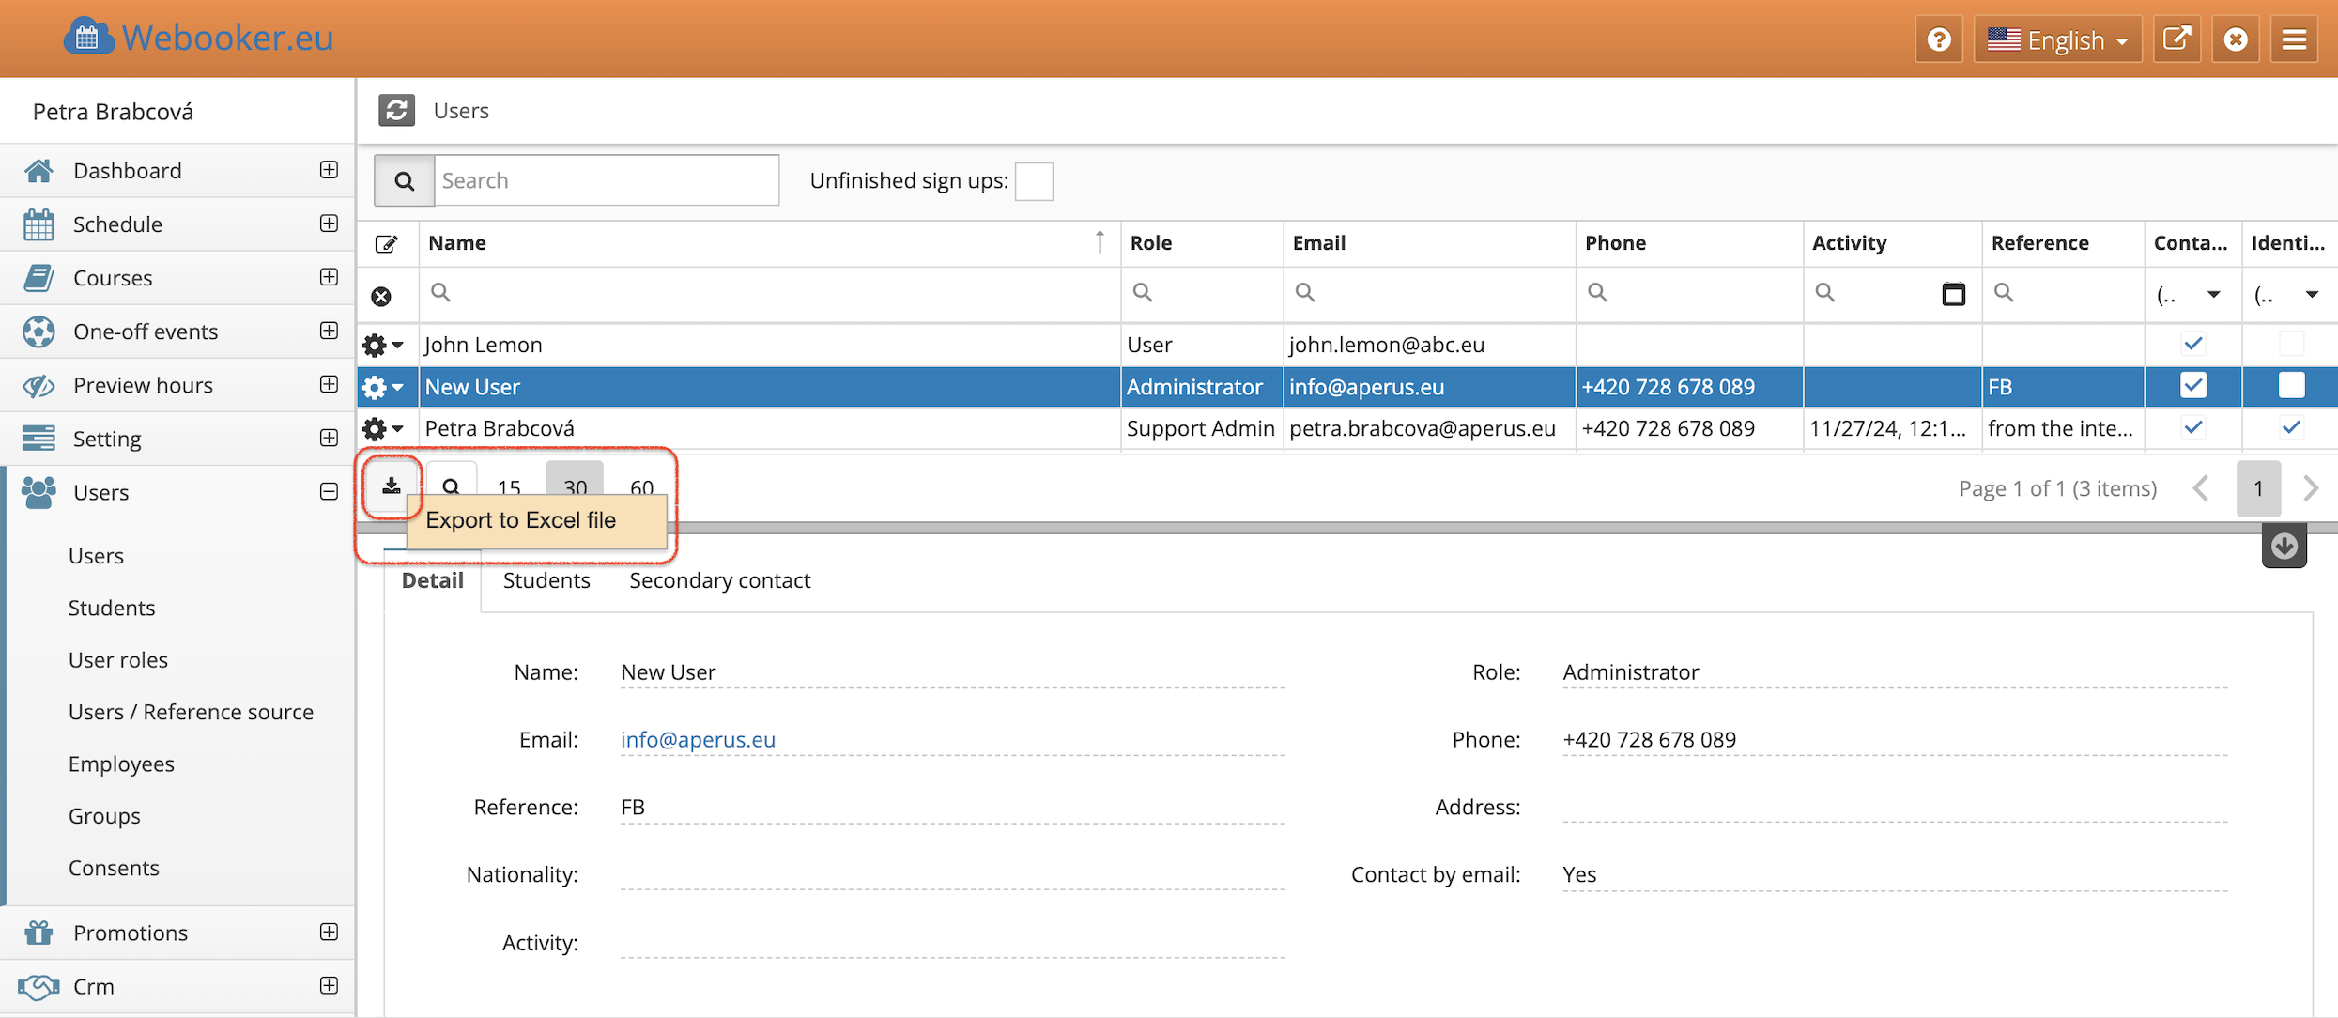Click the open-in-new-window icon in header
Screen dimensions: 2338x1018
pyautogui.click(x=2176, y=39)
